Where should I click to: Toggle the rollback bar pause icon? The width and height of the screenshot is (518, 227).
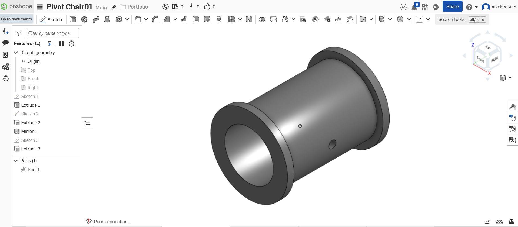click(x=61, y=43)
